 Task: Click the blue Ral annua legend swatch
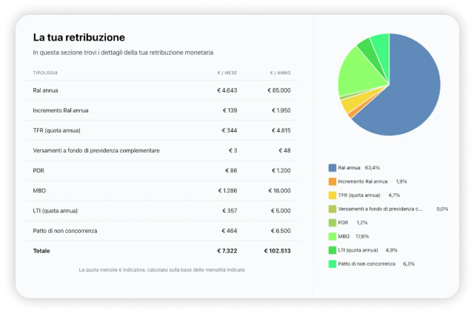tap(332, 167)
